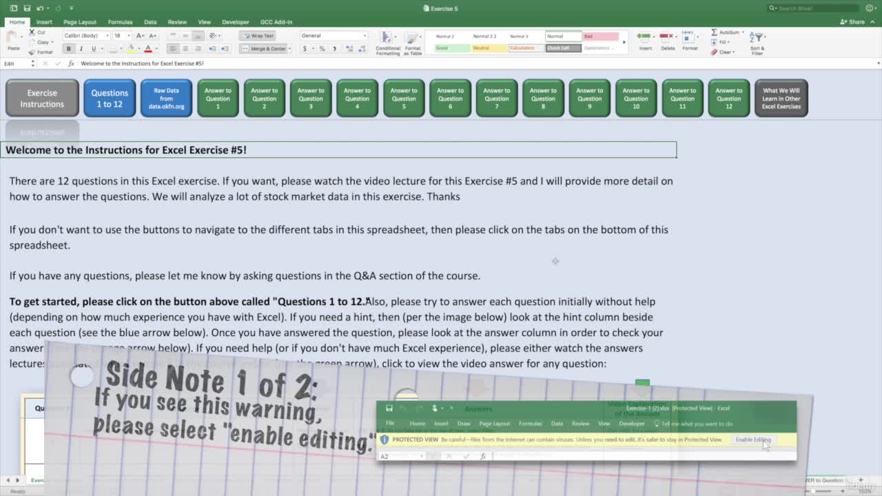The image size is (882, 496).
Task: Click Raw Data from data.okfn.org button
Action: (x=166, y=98)
